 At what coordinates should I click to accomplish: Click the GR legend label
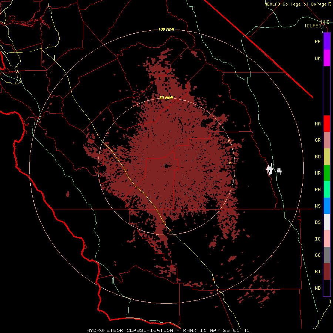pyautogui.click(x=317, y=140)
